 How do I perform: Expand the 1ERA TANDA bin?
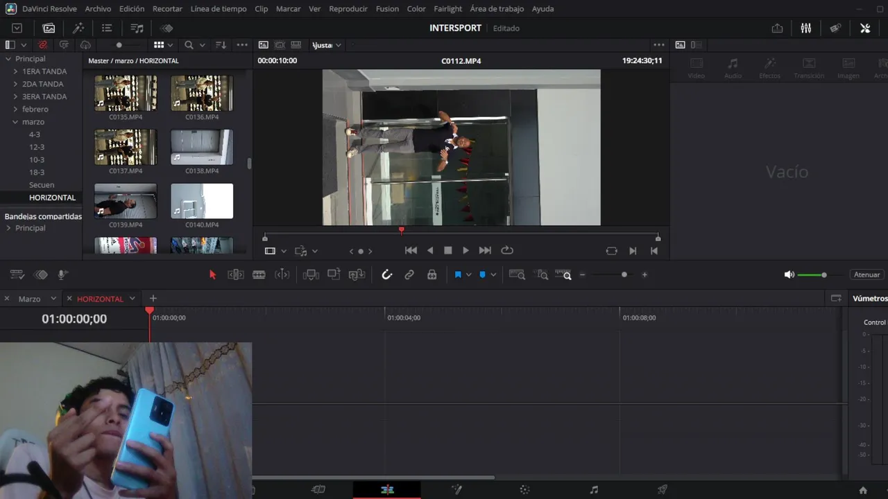[x=15, y=71]
